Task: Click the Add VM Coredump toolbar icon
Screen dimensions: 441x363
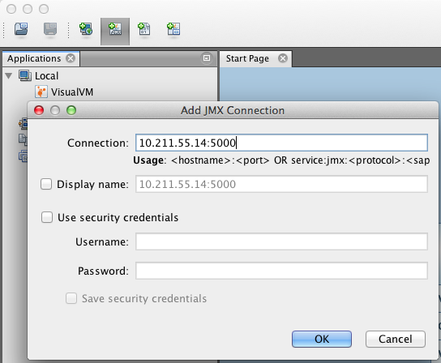Action: [144, 29]
